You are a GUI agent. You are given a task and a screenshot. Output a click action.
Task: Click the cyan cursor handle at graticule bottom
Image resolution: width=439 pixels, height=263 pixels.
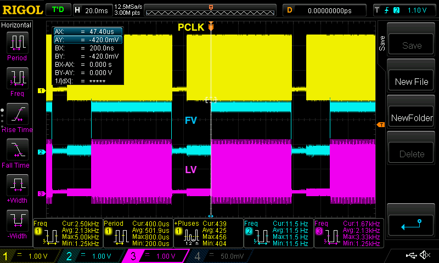[211, 216]
